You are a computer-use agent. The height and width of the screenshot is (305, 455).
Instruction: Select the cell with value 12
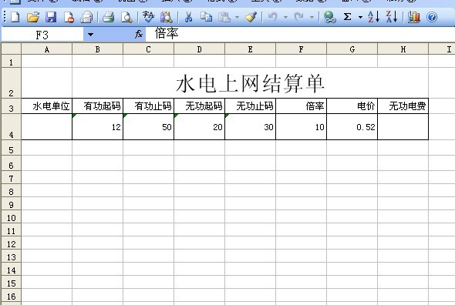(x=97, y=127)
